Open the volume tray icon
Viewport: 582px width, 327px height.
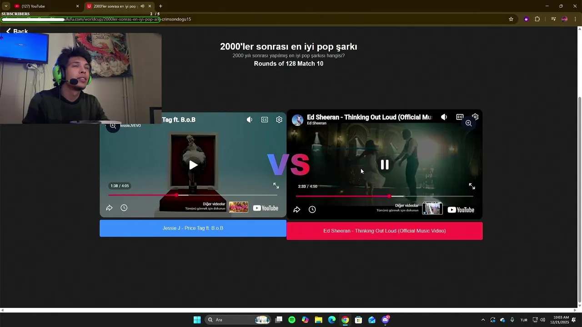542,320
